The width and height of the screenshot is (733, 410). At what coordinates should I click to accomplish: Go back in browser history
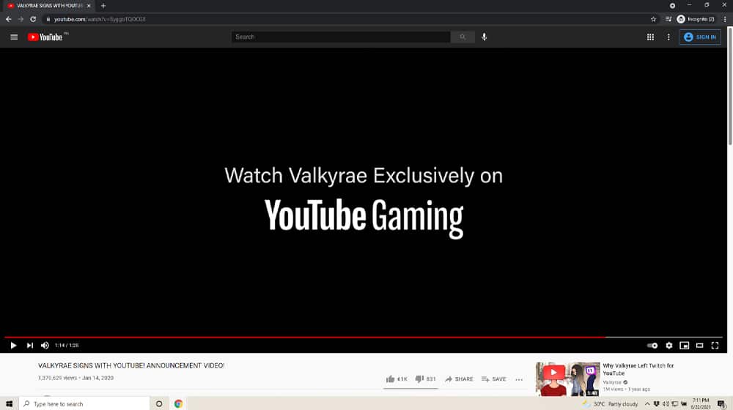[8, 19]
